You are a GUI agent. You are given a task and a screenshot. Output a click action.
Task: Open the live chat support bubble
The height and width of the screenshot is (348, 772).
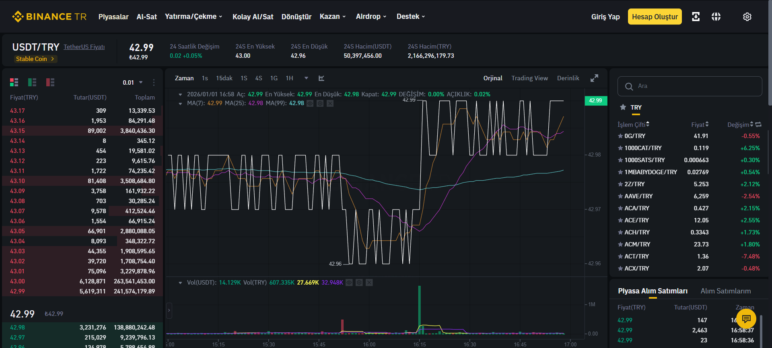click(x=746, y=319)
